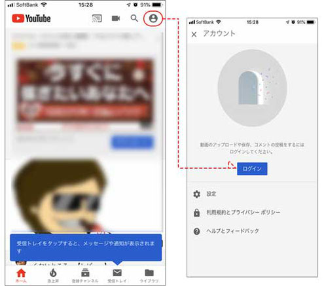This screenshot has height=286, width=324.
Task: Go to the ライブラリ library tab
Action: [149, 276]
